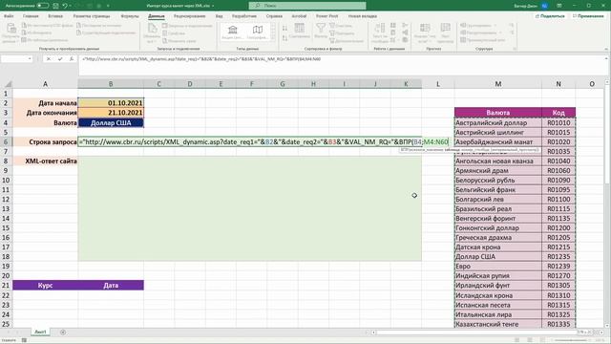
Task: Open the file name dropdown in title bar
Action: click(213, 6)
